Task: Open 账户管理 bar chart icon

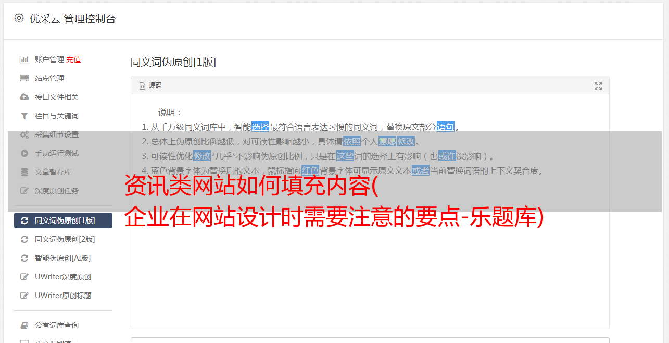Action: [x=24, y=59]
